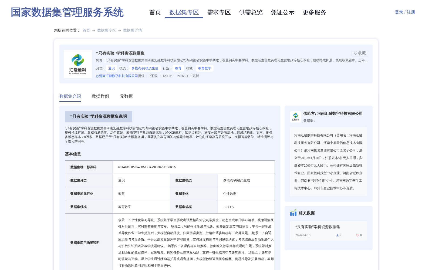The height and width of the screenshot is (270, 432).
Task: Click the supplier logo icon in the 供给方 panel
Action: click(x=296, y=117)
